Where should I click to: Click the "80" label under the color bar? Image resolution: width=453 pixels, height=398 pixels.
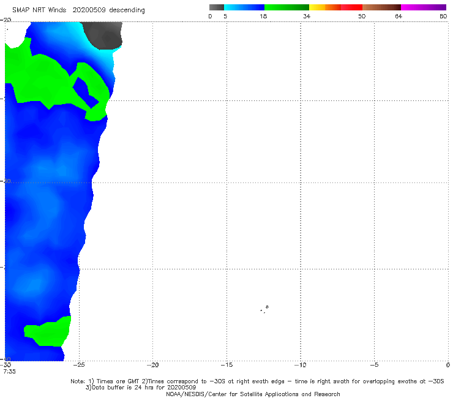point(443,16)
